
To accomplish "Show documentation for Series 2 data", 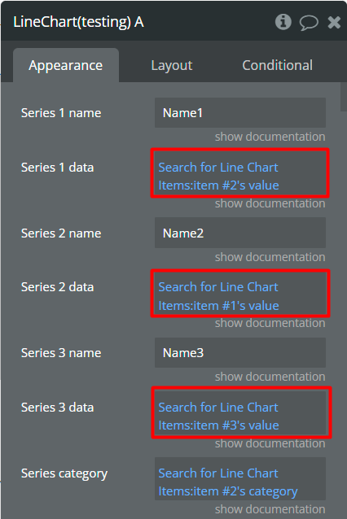I will 270,323.
